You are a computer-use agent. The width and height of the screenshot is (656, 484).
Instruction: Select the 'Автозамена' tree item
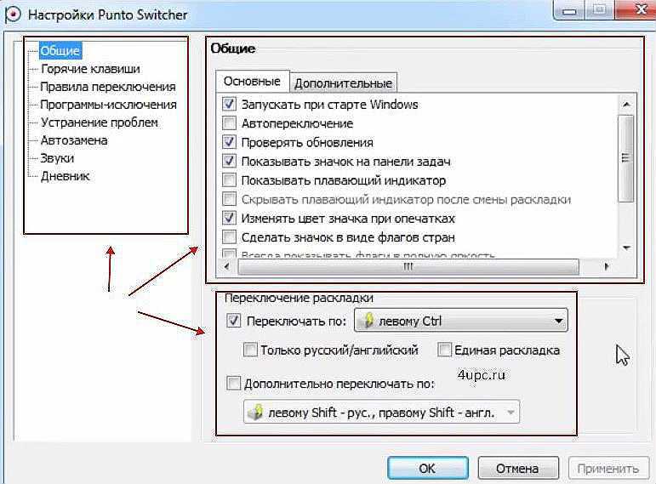pos(74,140)
